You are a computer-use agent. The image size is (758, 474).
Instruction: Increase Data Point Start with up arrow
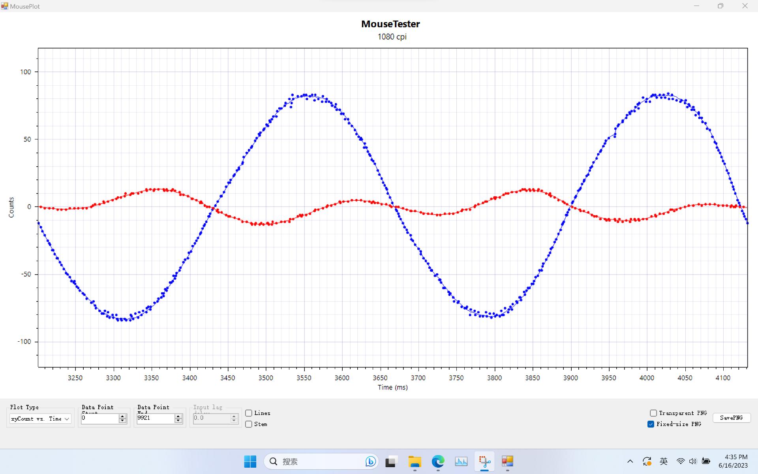[122, 416]
